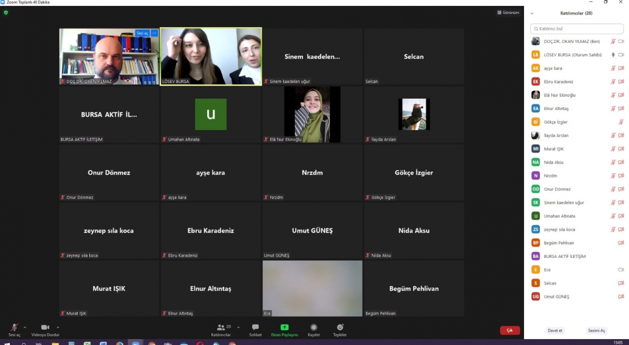Open the Katılımcılar participants icon
This screenshot has width=629, height=345.
221,328
